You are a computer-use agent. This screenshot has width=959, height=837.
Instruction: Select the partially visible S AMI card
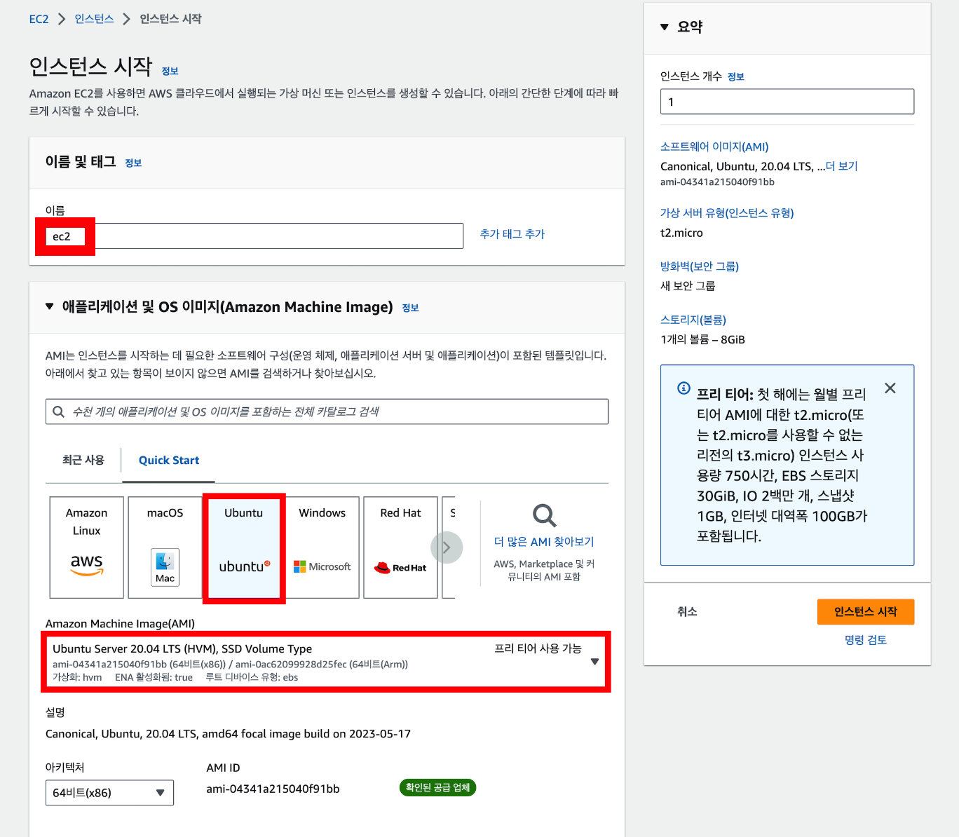pos(449,547)
